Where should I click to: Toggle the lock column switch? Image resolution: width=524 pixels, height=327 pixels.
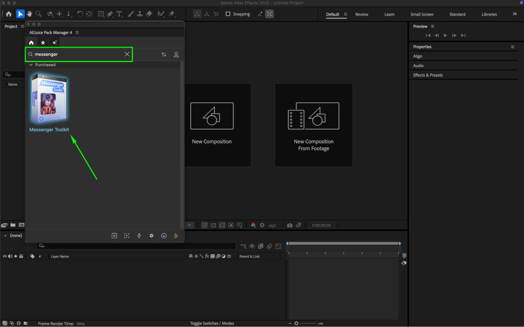click(x=21, y=256)
